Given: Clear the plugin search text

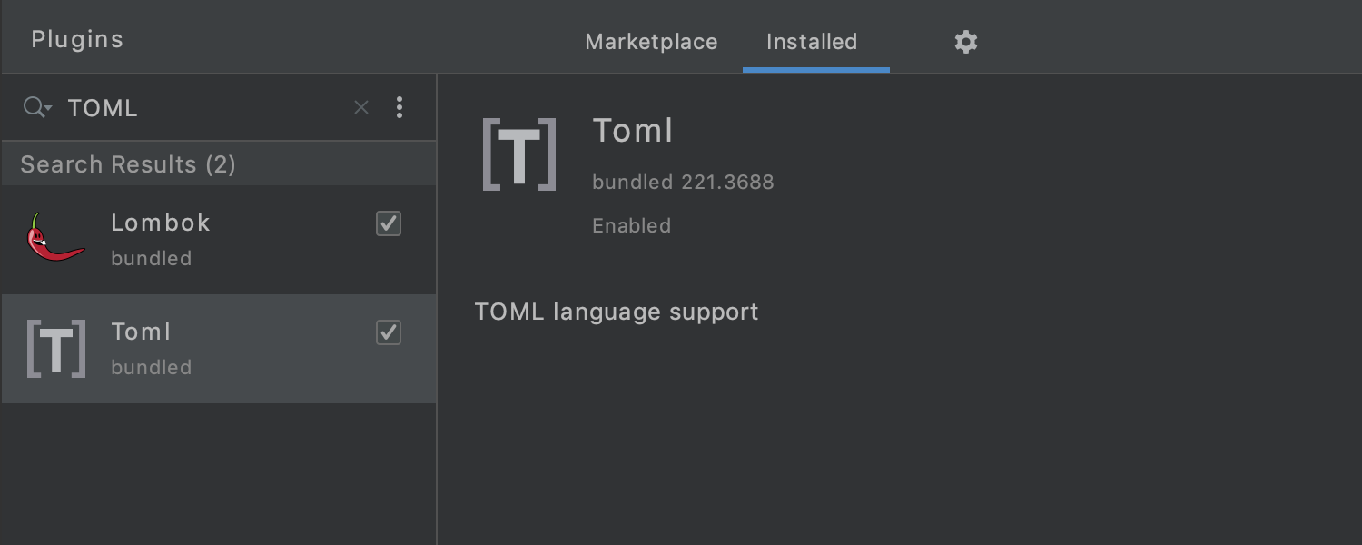Looking at the screenshot, I should point(361,108).
